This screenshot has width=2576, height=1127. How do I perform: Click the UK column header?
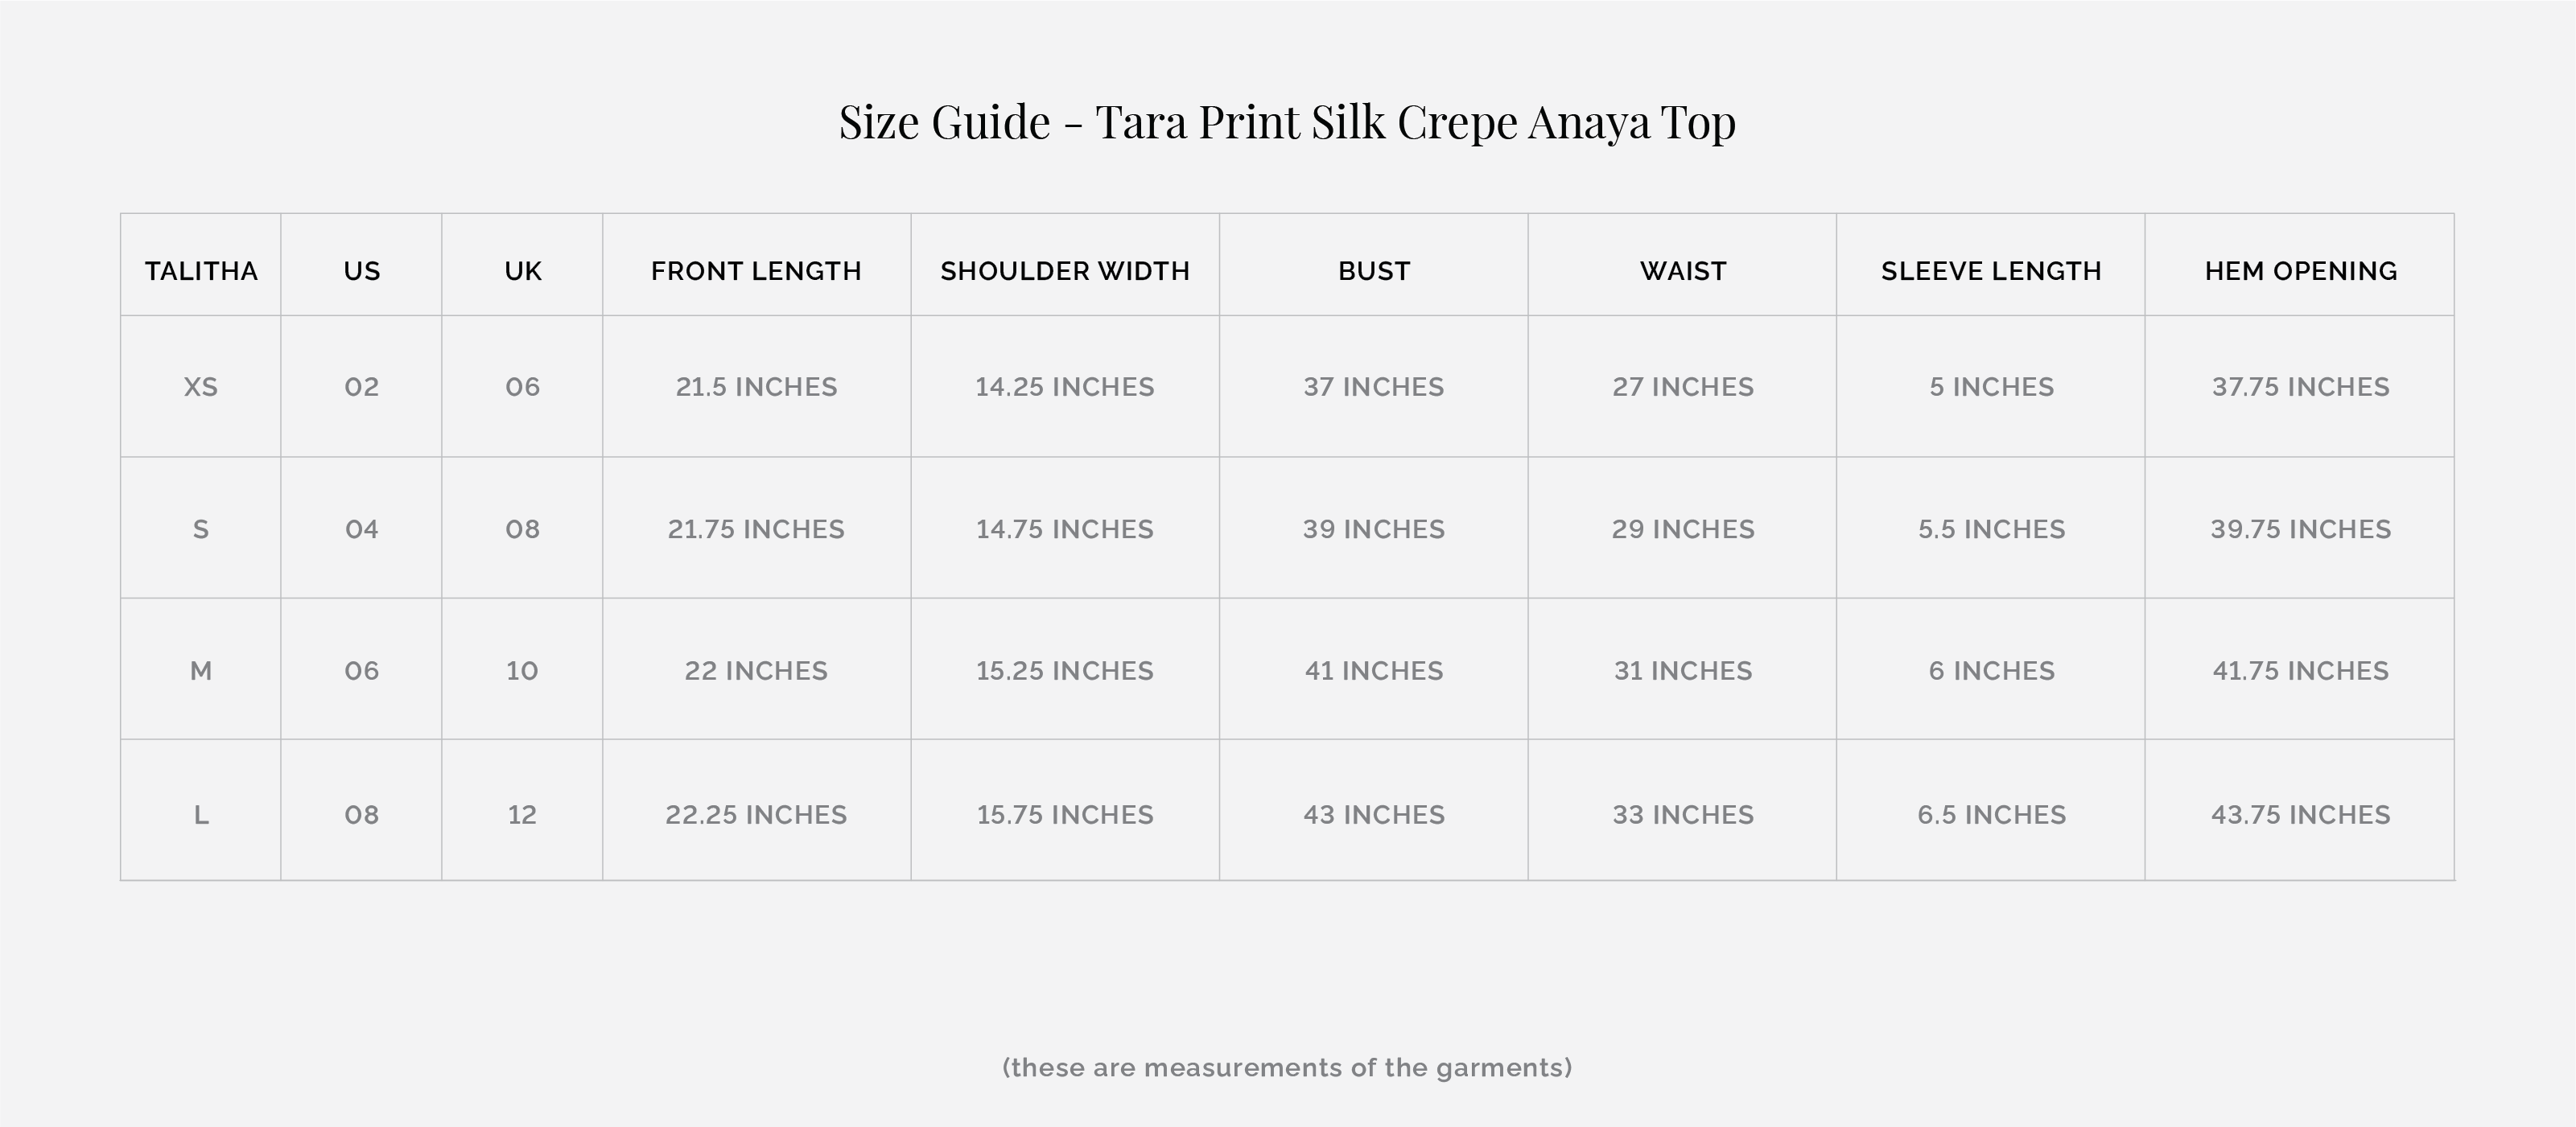click(523, 271)
